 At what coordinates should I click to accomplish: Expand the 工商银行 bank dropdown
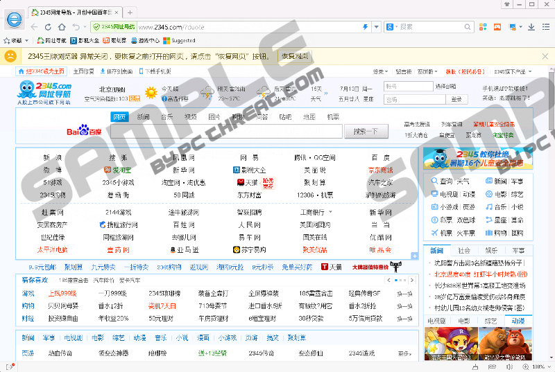331,212
